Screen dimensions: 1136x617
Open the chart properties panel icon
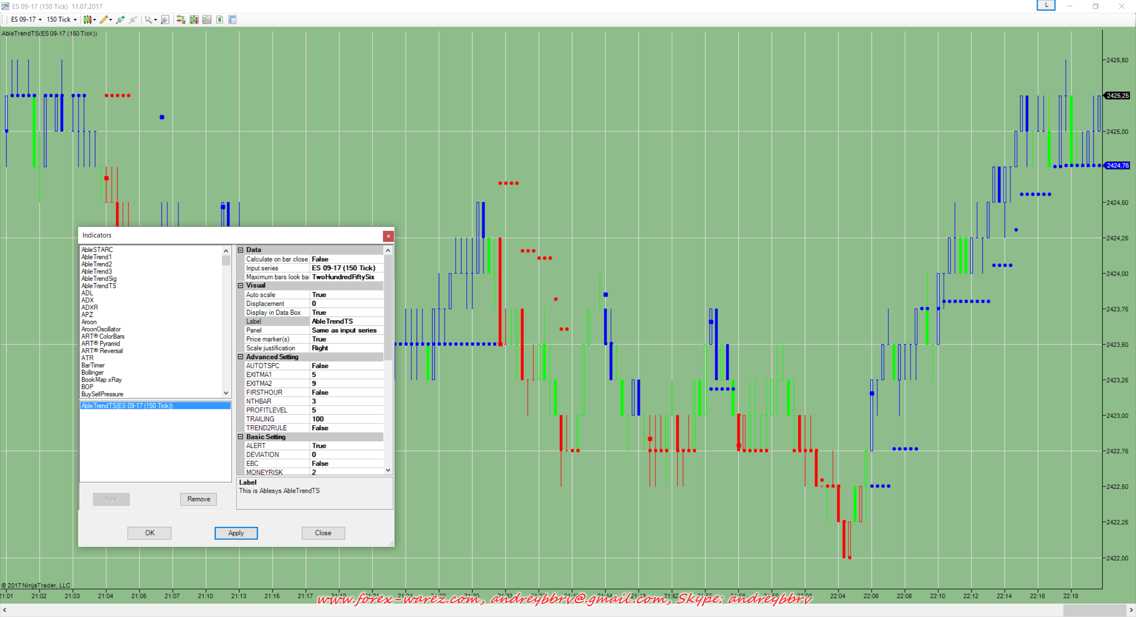coord(232,20)
